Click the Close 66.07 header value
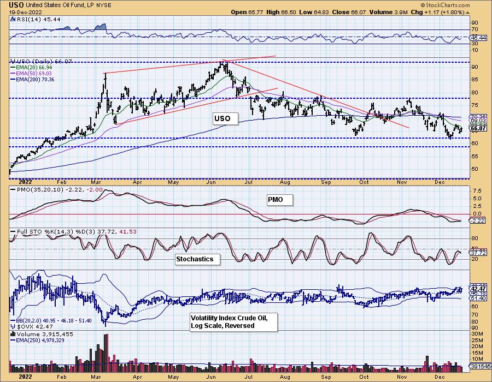The height and width of the screenshot is (382, 492). coord(349,12)
